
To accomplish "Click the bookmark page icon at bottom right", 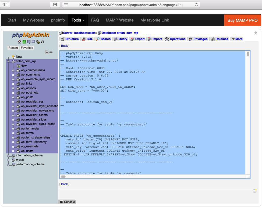I will (255, 191).
